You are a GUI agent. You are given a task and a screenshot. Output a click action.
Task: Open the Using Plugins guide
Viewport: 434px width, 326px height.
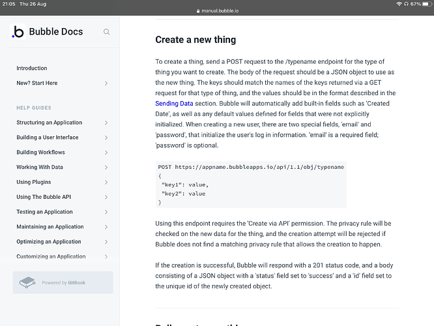click(x=34, y=182)
